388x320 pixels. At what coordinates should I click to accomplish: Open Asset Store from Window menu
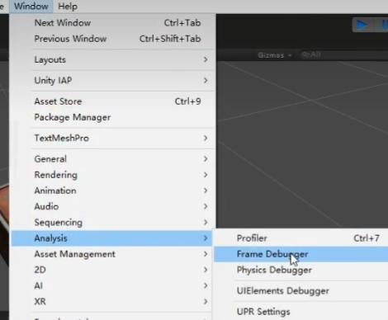pyautogui.click(x=111, y=101)
